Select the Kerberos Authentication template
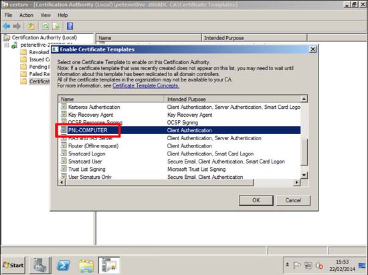 [x=94, y=107]
